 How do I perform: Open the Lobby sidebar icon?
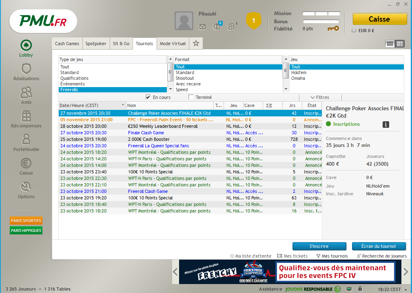point(26,45)
